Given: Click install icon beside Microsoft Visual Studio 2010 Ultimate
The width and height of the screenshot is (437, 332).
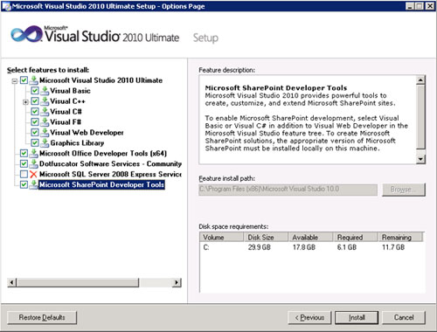Looking at the screenshot, I should point(34,80).
